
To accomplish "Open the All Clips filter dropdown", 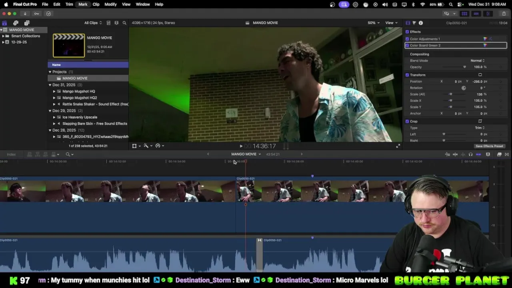I will tap(93, 23).
